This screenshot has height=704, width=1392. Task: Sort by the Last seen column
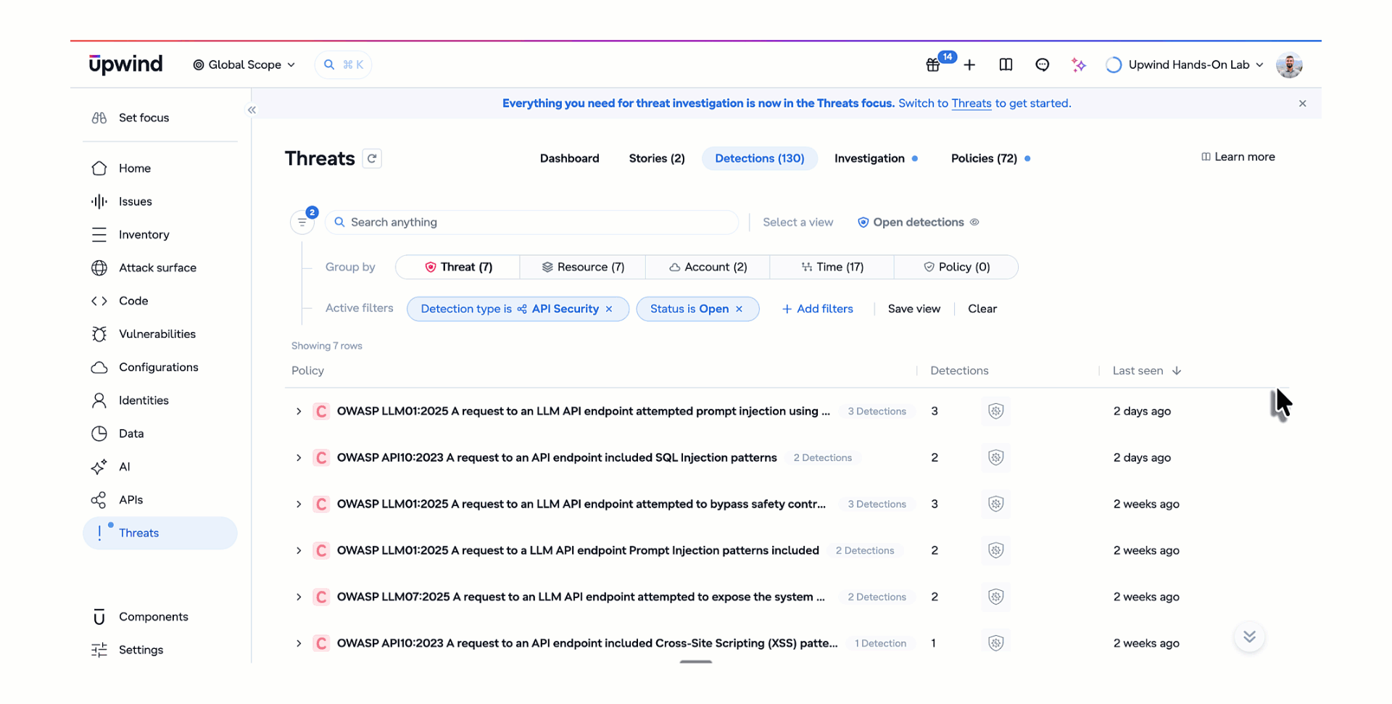1147,370
